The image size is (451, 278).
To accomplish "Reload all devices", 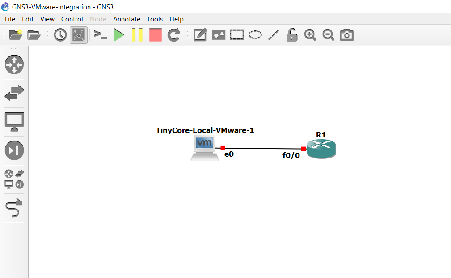I will (174, 35).
